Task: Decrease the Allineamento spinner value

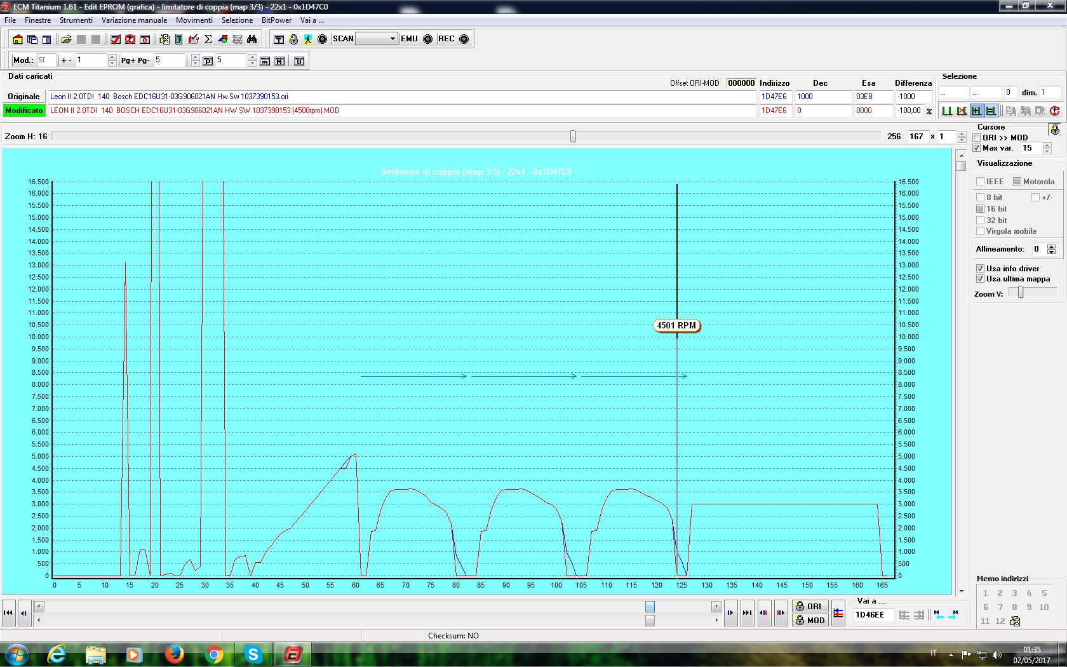Action: (x=1052, y=252)
